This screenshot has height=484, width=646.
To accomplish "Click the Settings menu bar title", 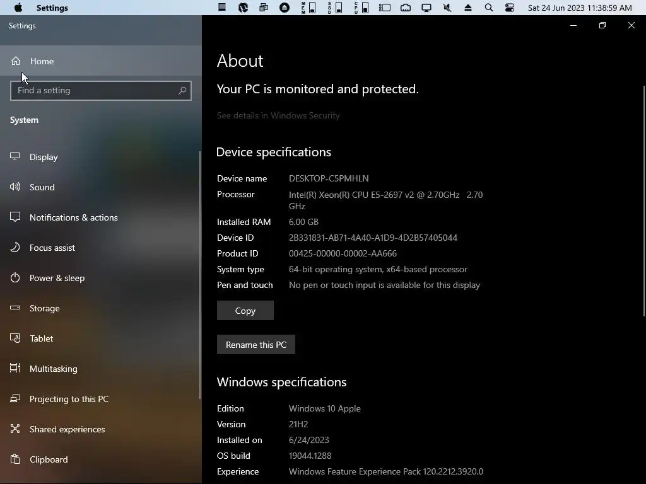I will (52, 8).
